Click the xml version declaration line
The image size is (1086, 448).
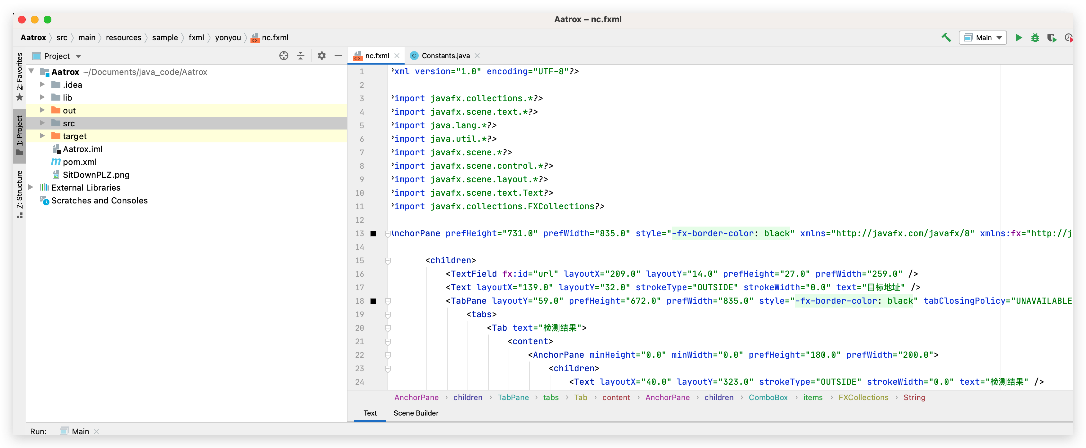pyautogui.click(x=485, y=71)
